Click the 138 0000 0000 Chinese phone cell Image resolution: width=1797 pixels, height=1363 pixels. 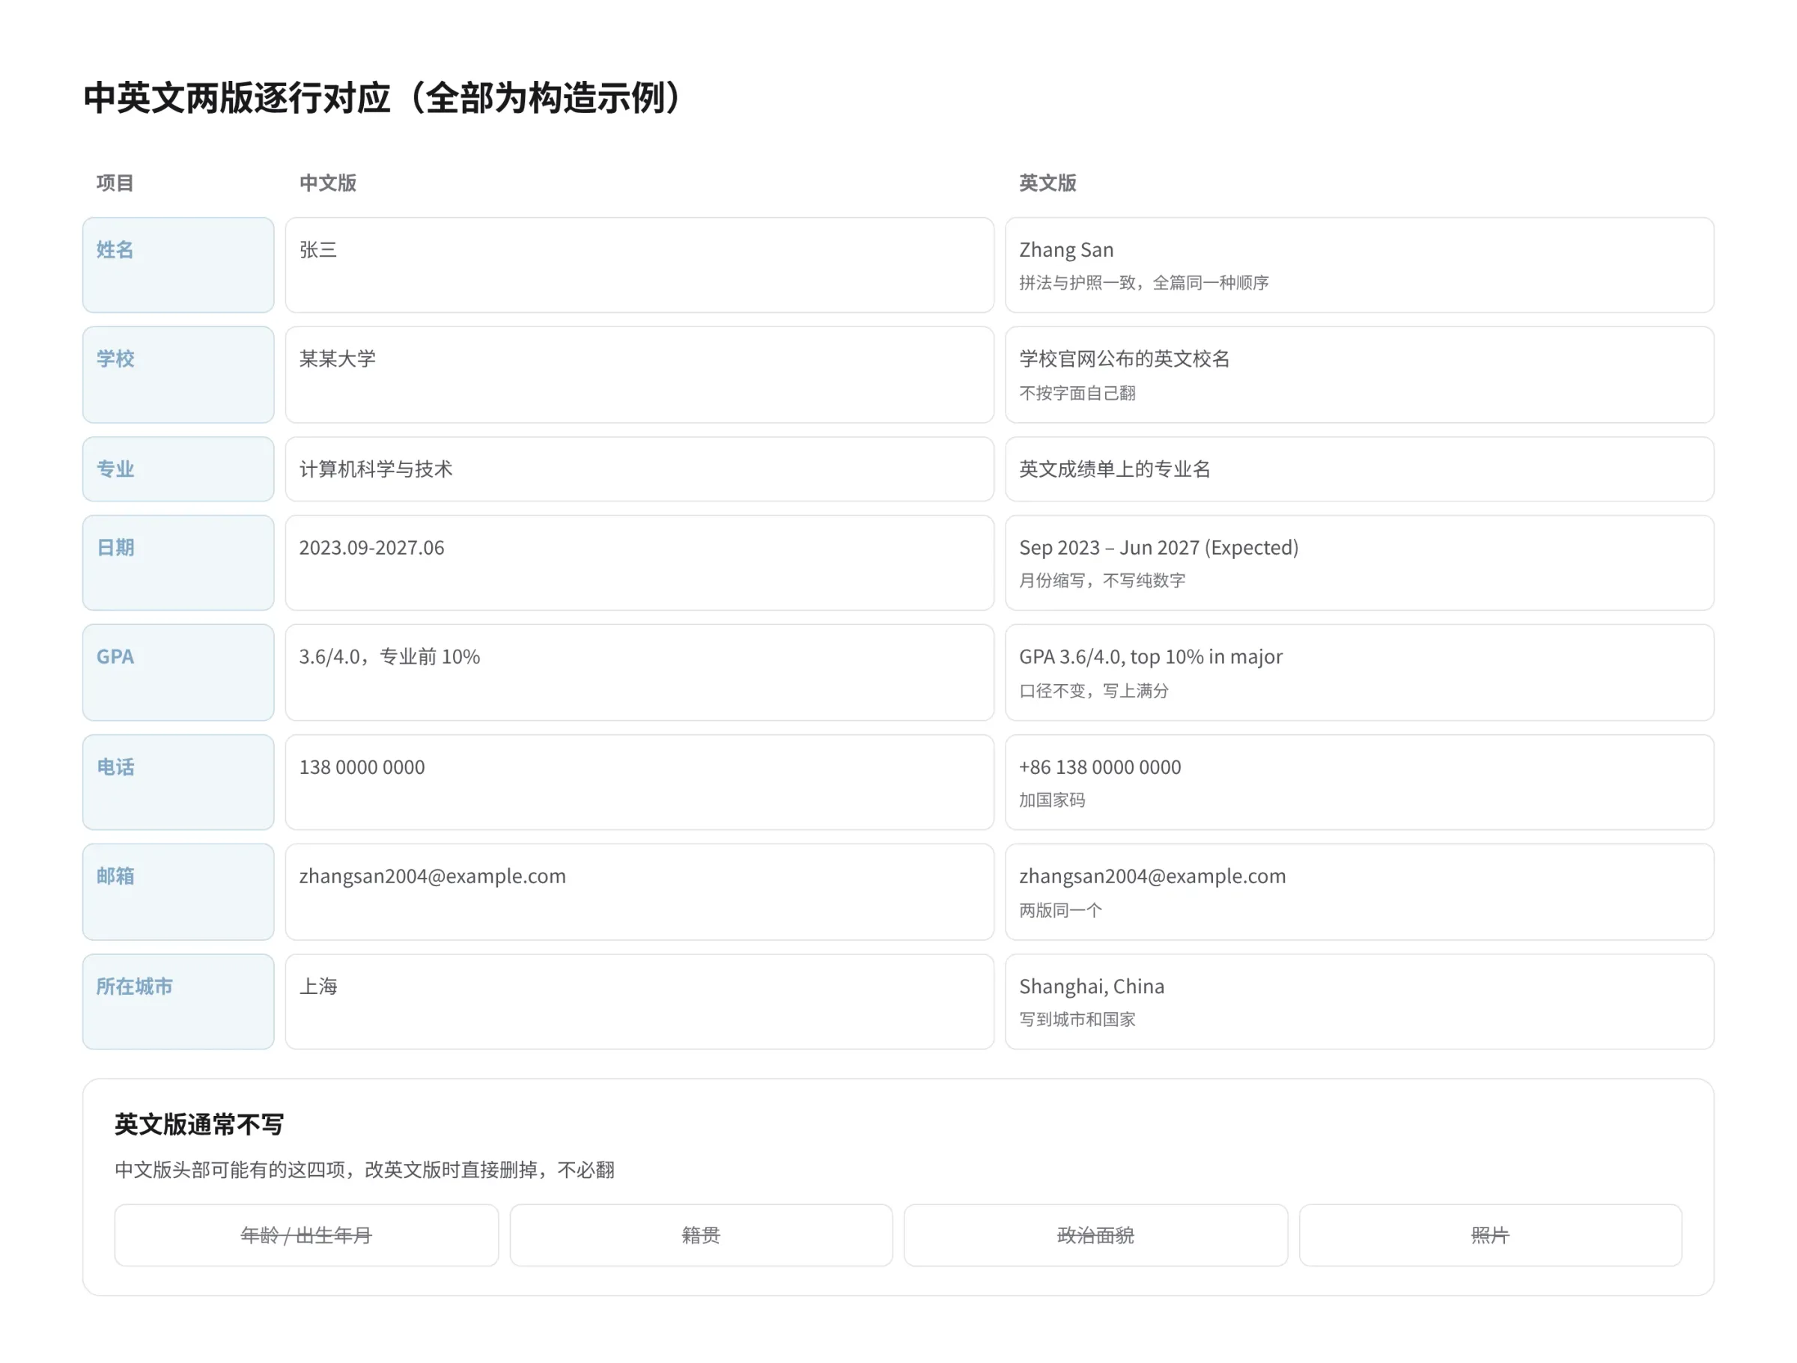[639, 782]
